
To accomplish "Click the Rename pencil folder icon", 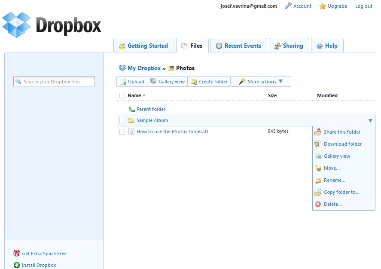I will [318, 180].
